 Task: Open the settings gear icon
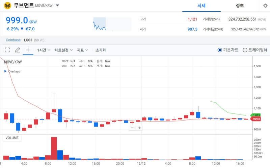pos(265,6)
